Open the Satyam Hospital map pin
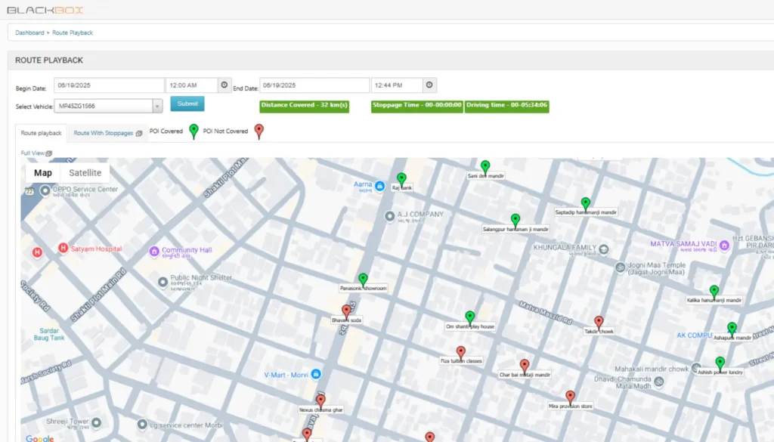Image resolution: width=774 pixels, height=442 pixels. 63,249
